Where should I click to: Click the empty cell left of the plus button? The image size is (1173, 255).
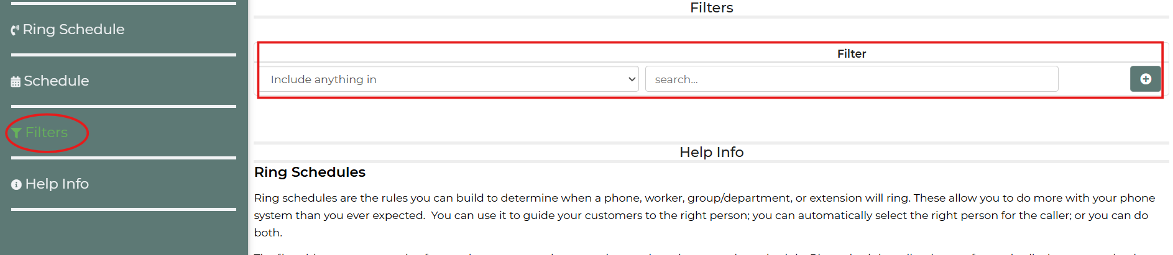click(x=1094, y=79)
